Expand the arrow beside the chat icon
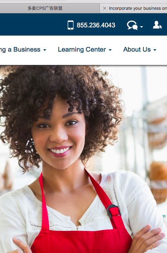Screen dimensions: 167x253 [x=142, y=27]
